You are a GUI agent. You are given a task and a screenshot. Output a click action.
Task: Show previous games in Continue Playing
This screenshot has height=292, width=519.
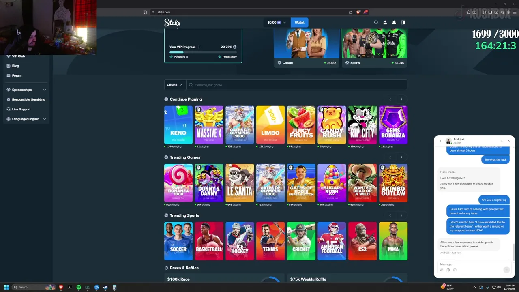click(390, 99)
